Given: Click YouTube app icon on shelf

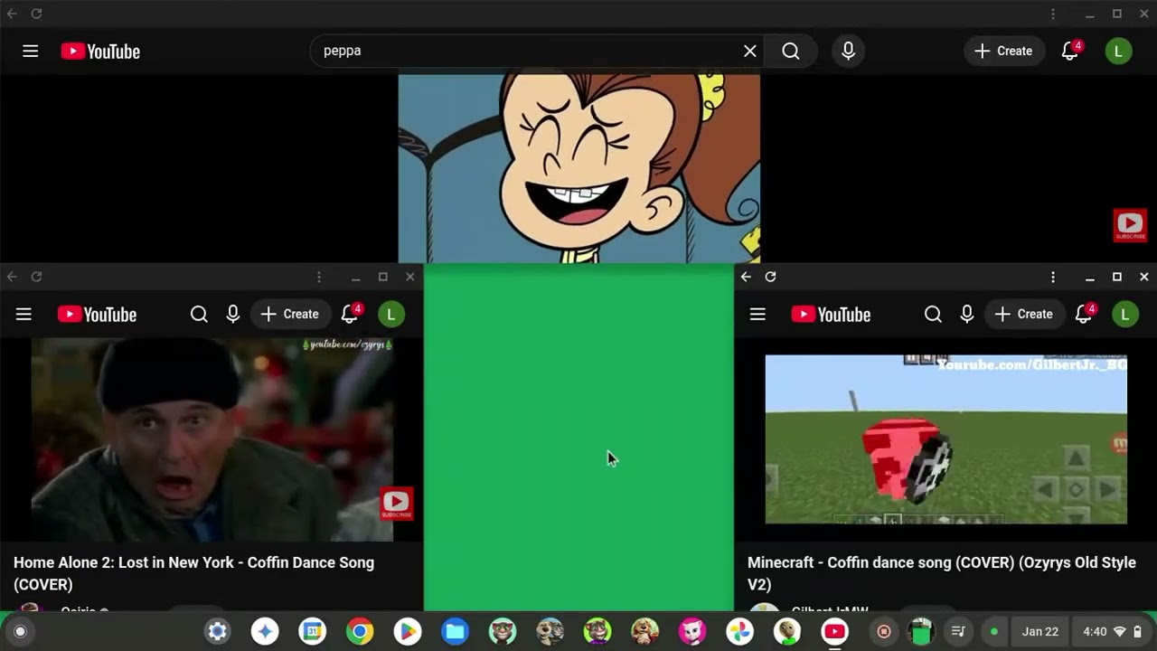Looking at the screenshot, I should coord(834,632).
